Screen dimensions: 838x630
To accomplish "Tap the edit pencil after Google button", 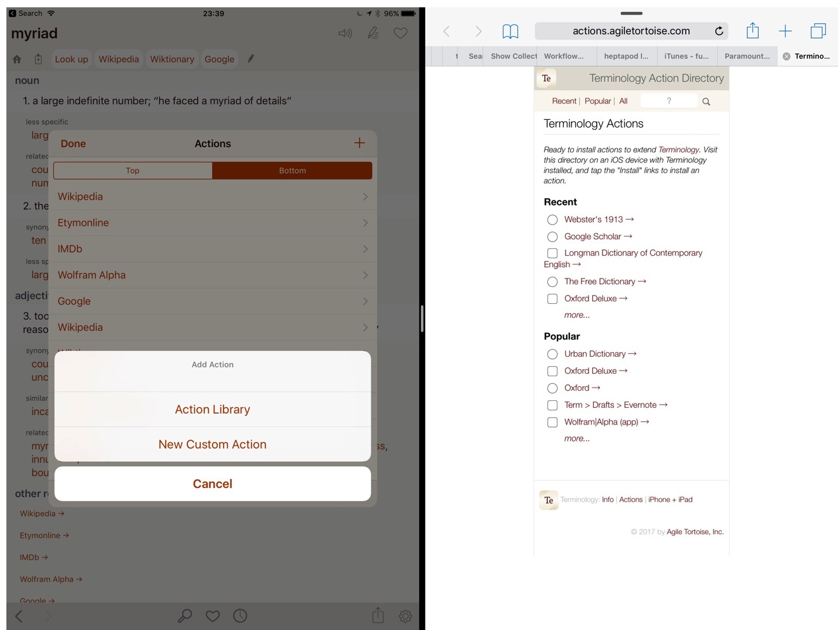I will [x=251, y=58].
